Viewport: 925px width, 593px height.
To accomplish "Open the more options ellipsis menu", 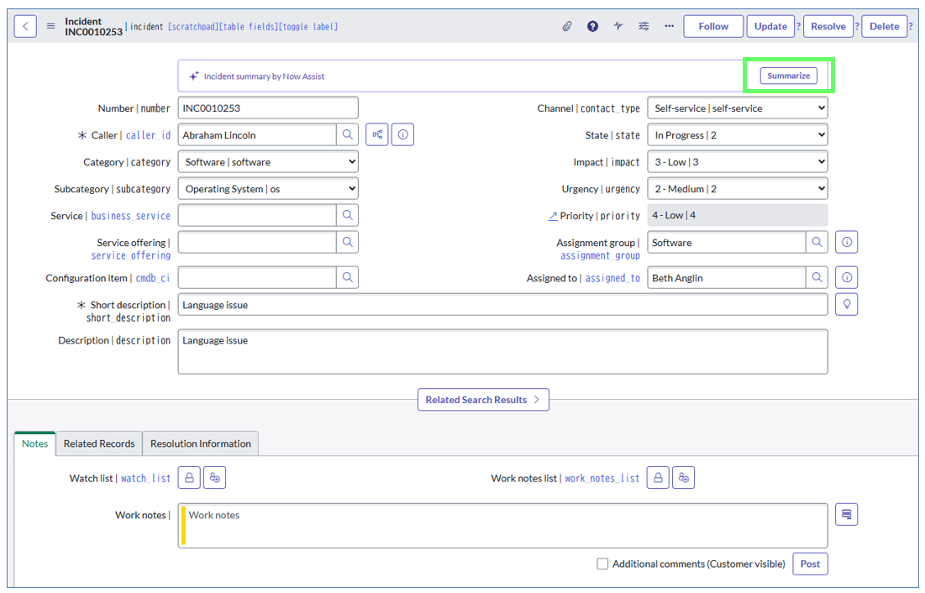I will pyautogui.click(x=669, y=26).
